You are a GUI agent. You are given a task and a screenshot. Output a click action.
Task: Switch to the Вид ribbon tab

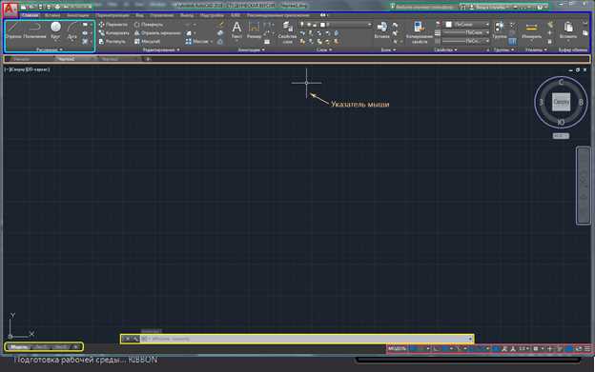pos(139,15)
